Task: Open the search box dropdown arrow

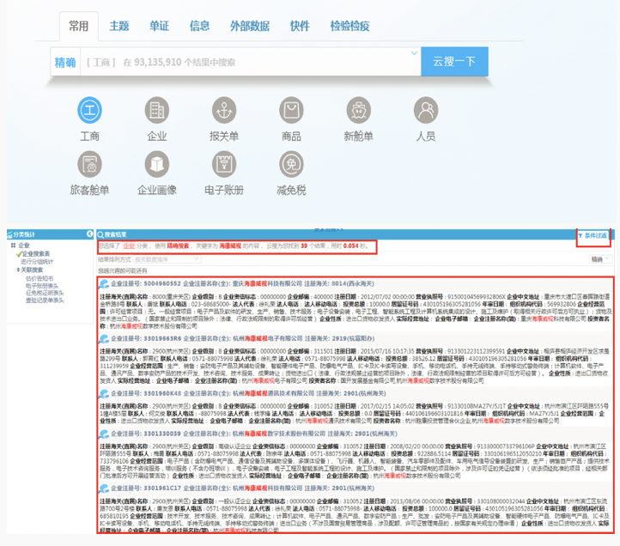Action: (414, 53)
